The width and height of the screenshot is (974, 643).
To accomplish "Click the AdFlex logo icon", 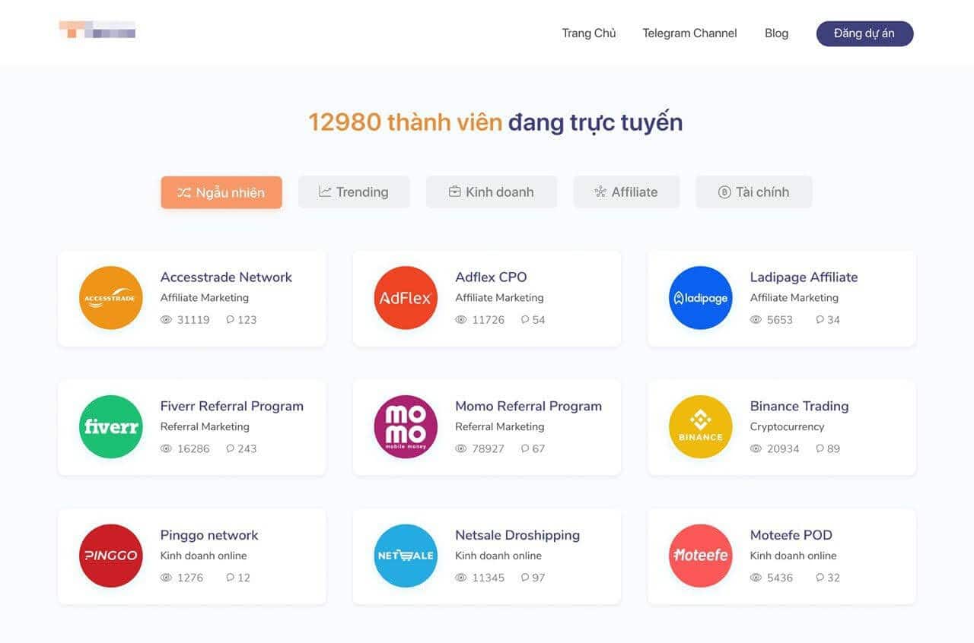I will click(406, 298).
